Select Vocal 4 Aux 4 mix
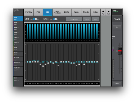The image size is (135, 103). point(18,33)
